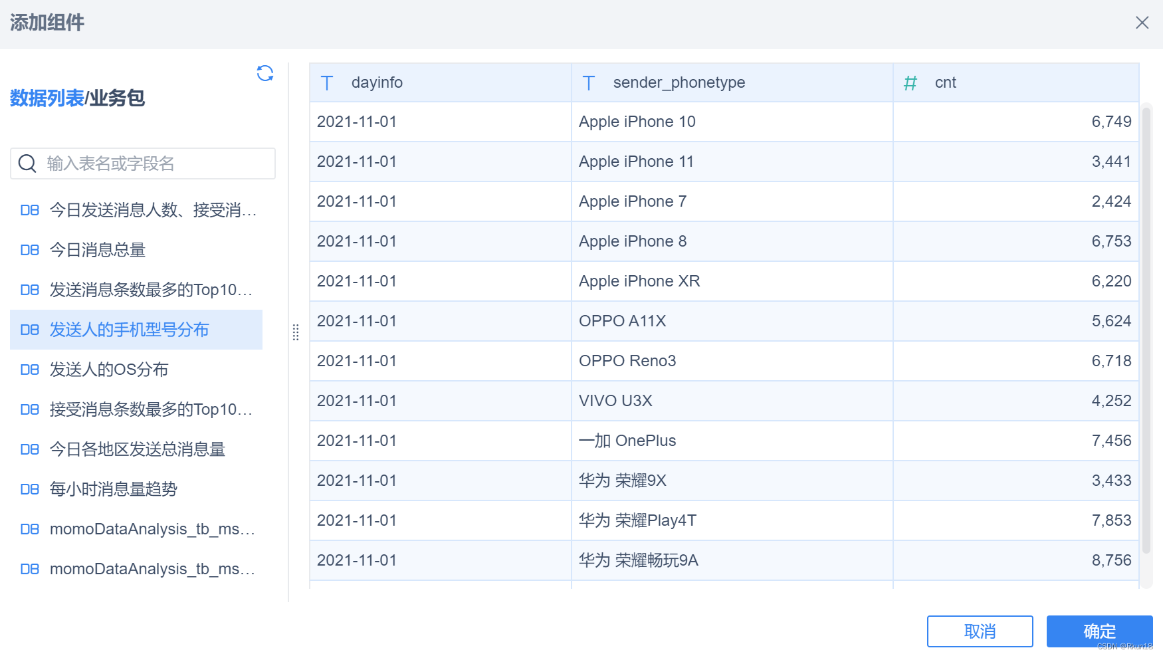Image resolution: width=1163 pixels, height=656 pixels.
Task: Click the cnt value 7,853
Action: point(1111,520)
